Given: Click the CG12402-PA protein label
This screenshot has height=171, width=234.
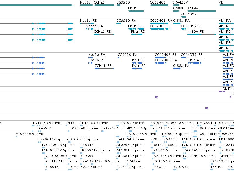Looking at the screenshot, I should (x=166, y=60).
